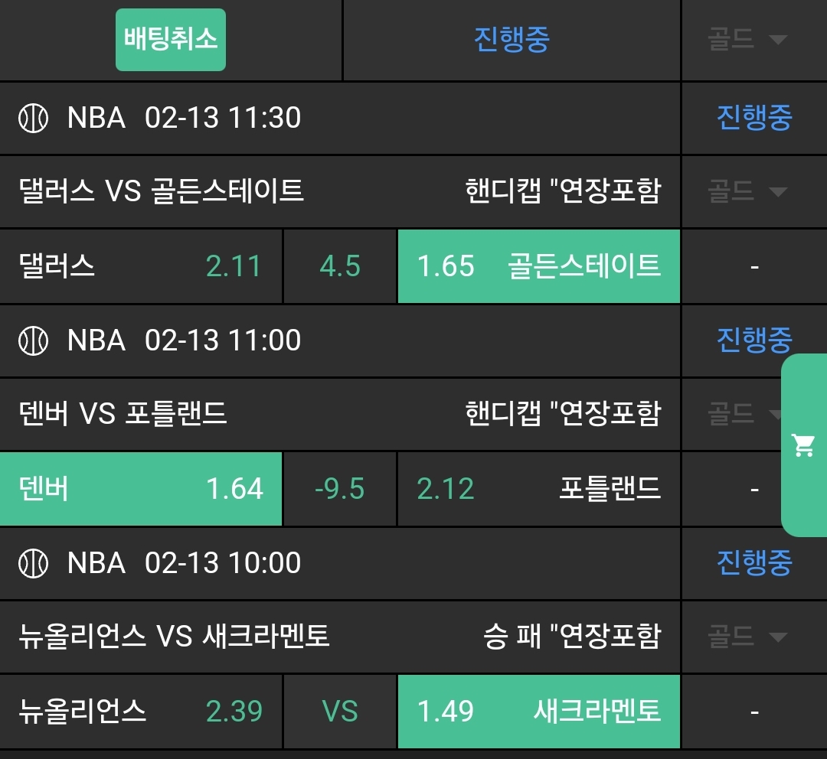
Task: Select the 진행중 tab in header
Action: (512, 40)
